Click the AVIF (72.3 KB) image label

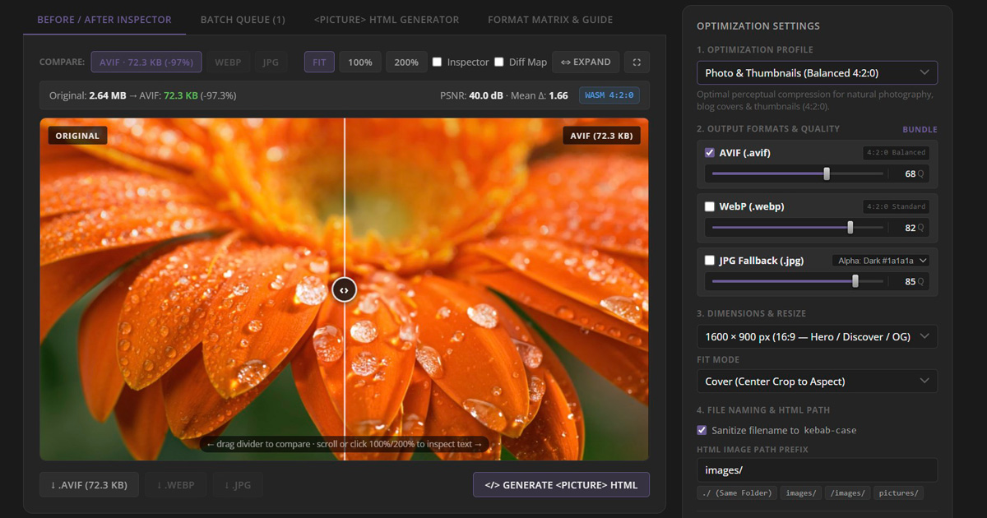602,136
